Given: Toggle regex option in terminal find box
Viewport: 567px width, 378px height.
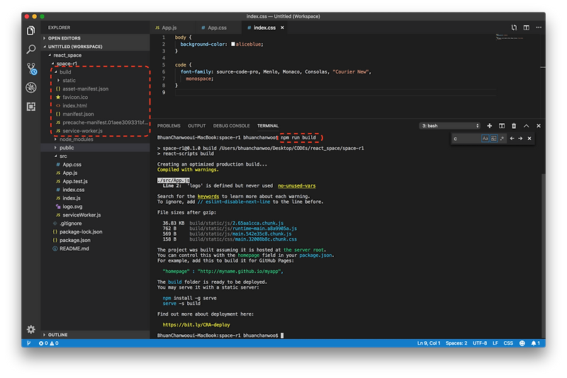Looking at the screenshot, I should pyautogui.click(x=503, y=139).
